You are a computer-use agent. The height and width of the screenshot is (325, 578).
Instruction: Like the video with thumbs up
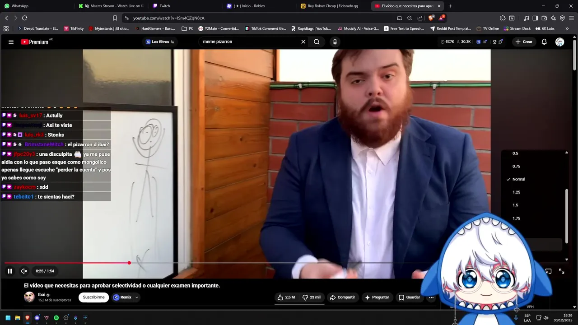pyautogui.click(x=286, y=297)
